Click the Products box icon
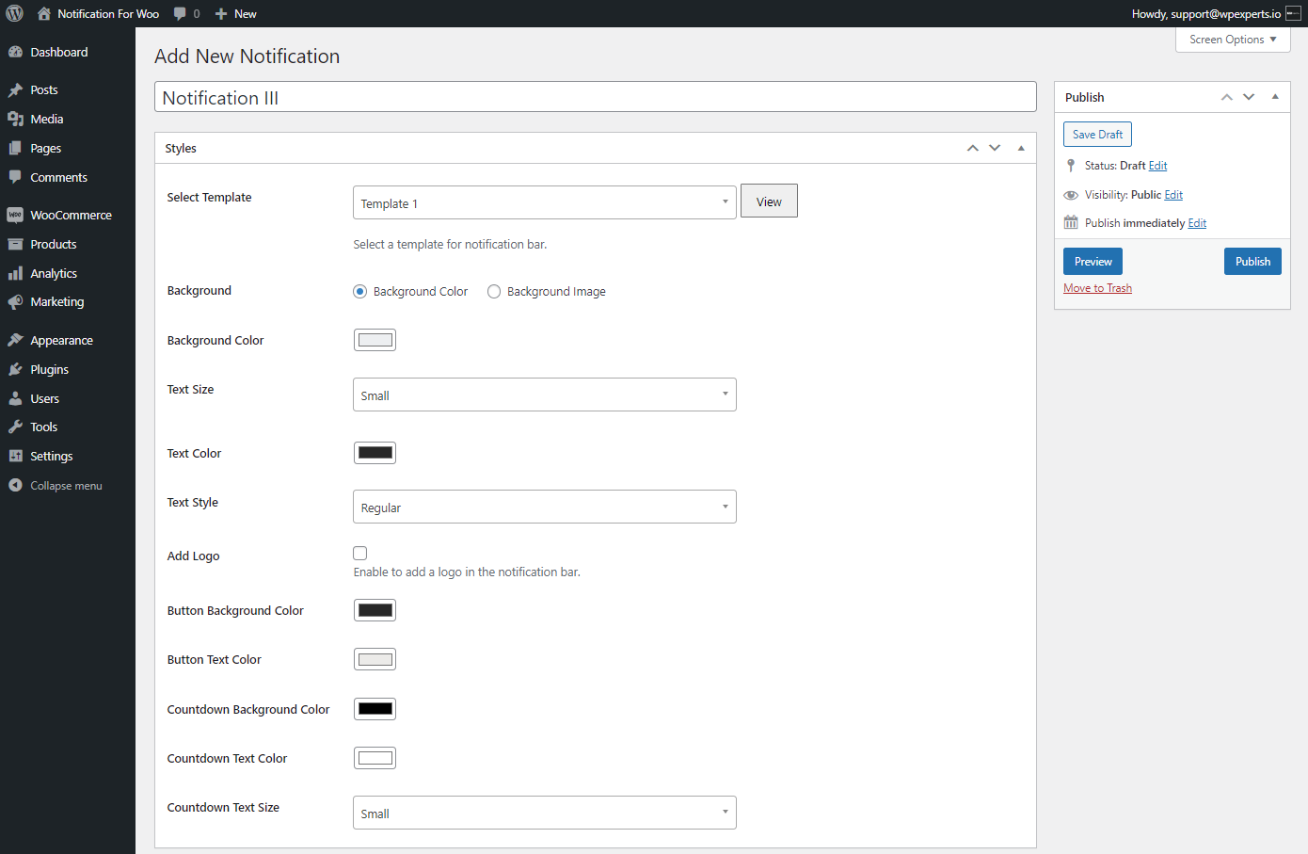 pyautogui.click(x=15, y=244)
